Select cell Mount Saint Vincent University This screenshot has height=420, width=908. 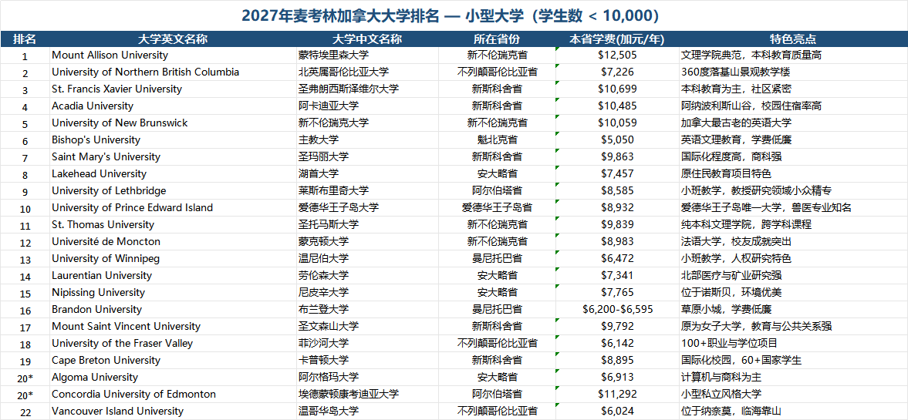click(x=173, y=326)
